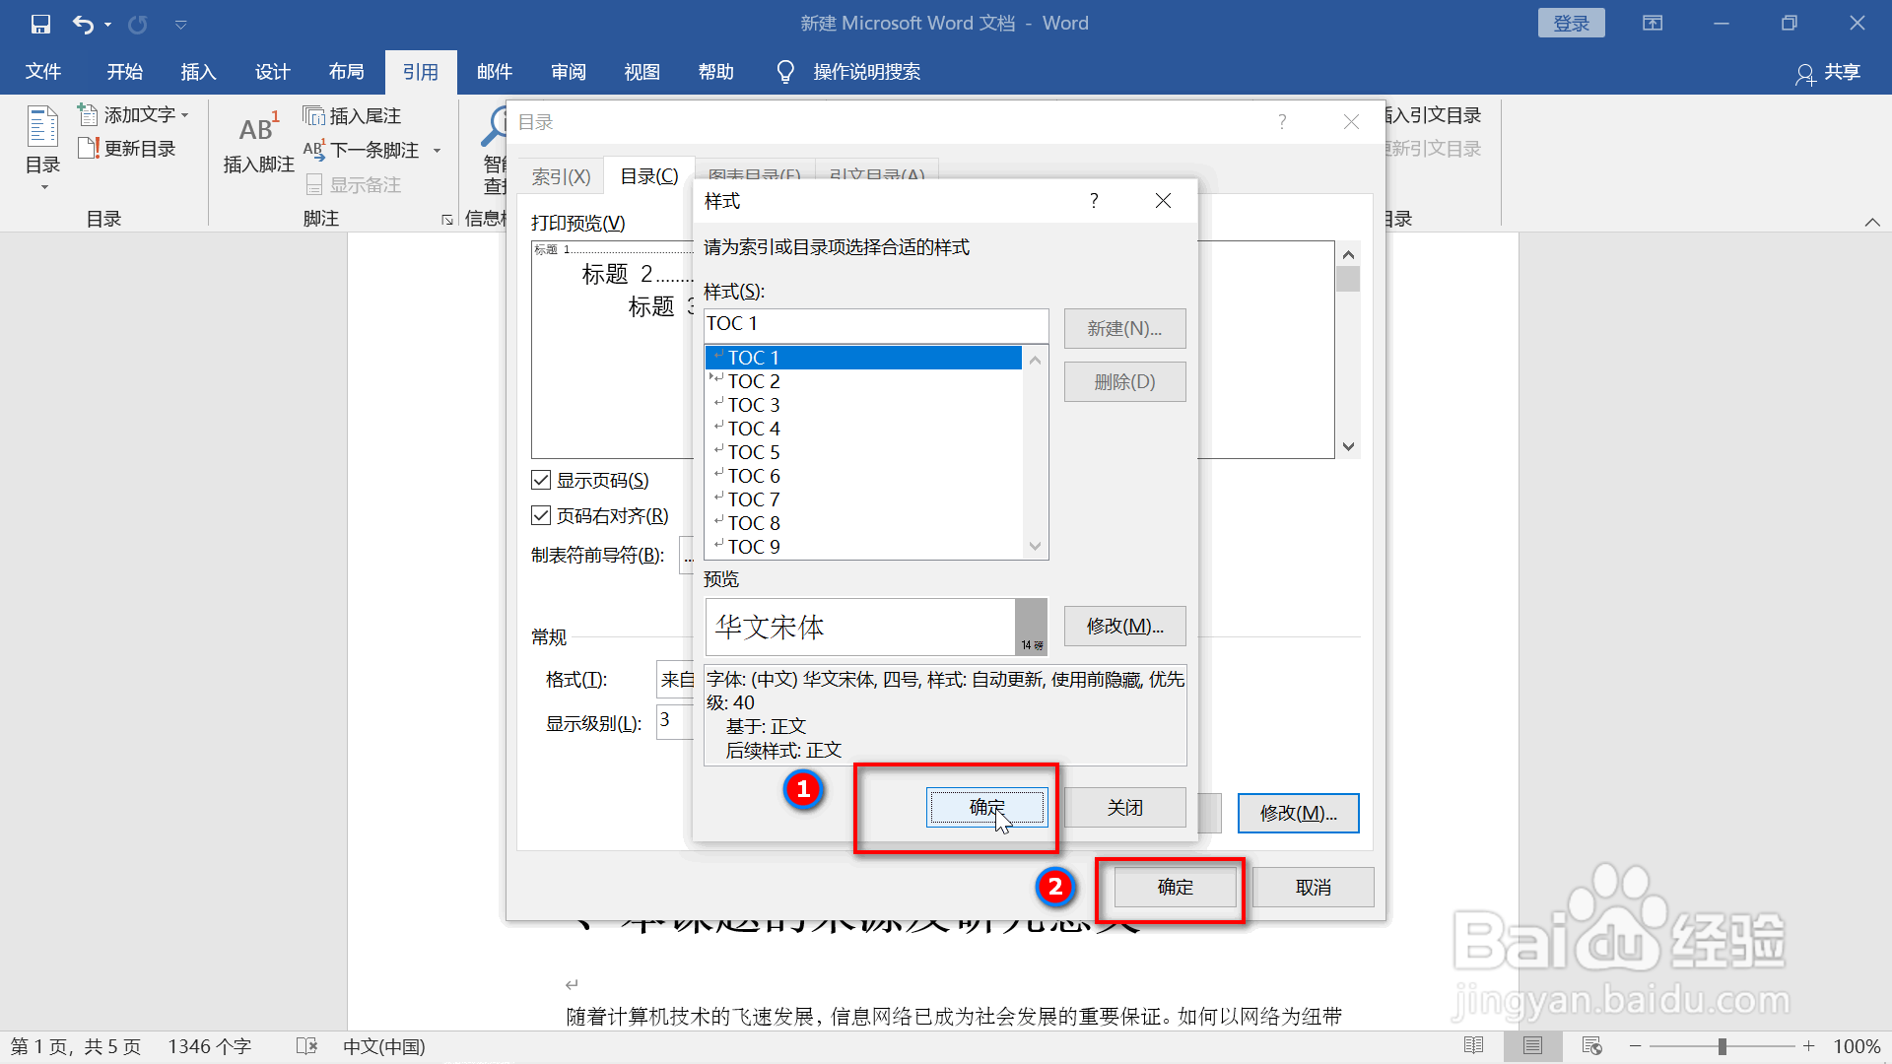This screenshot has height=1064, width=1892.
Task: Switch to Read Mode view in status bar
Action: coord(1473,1045)
